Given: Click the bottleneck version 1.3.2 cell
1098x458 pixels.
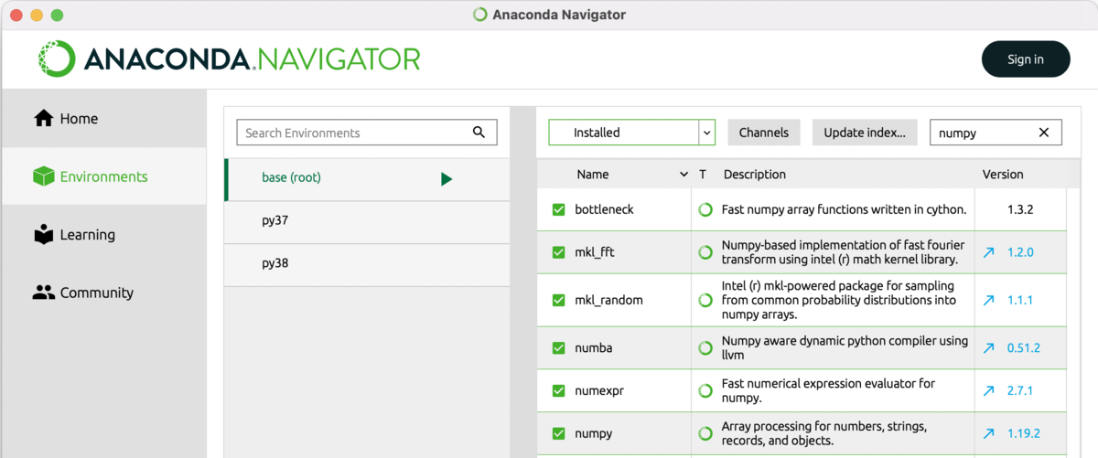Looking at the screenshot, I should tap(1020, 209).
